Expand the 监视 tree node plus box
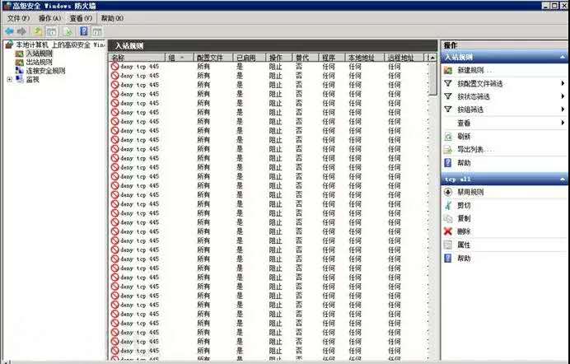 pos(10,80)
